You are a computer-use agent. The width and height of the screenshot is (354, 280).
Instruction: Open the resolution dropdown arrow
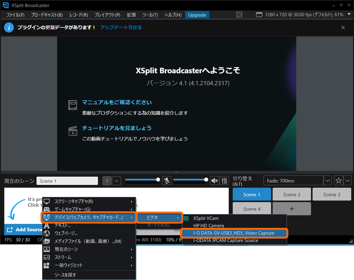[x=349, y=14]
